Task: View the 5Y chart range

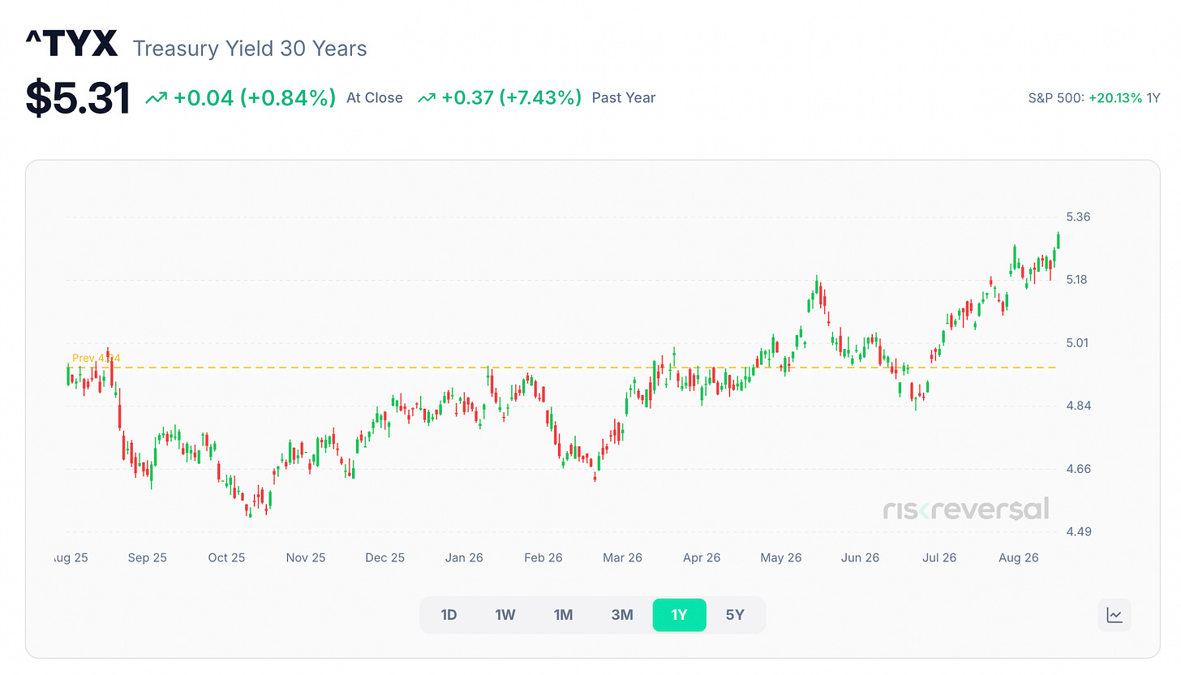Action: 735,615
